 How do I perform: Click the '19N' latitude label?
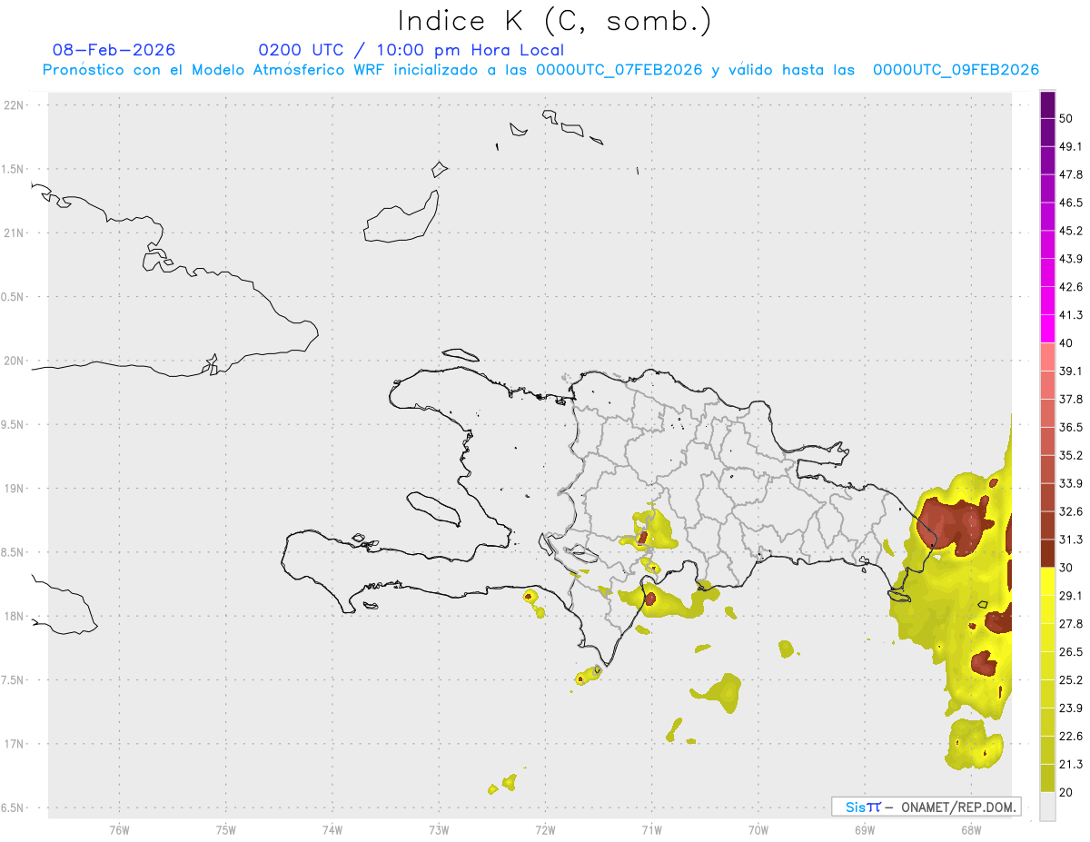[x=15, y=488]
